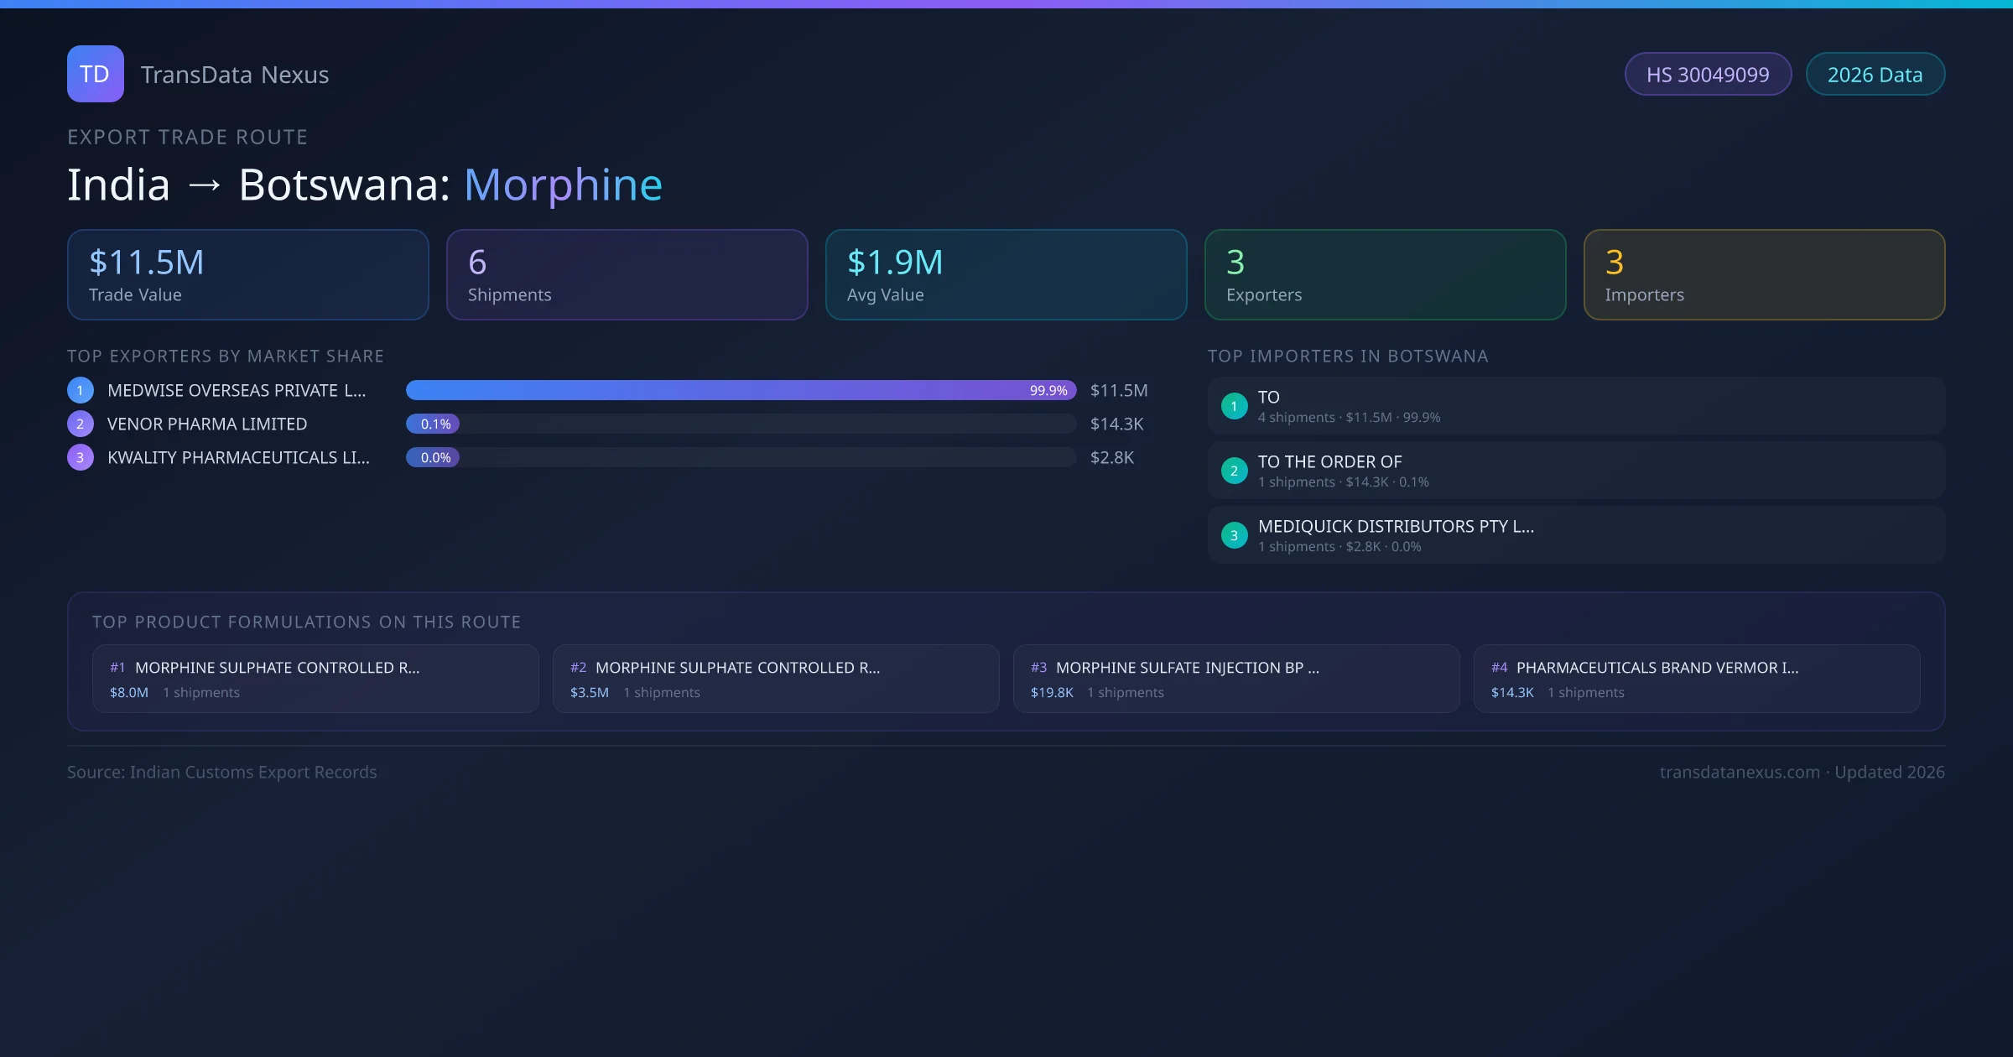Click transdatanexus.com footer link
The image size is (2013, 1057).
[1740, 772]
